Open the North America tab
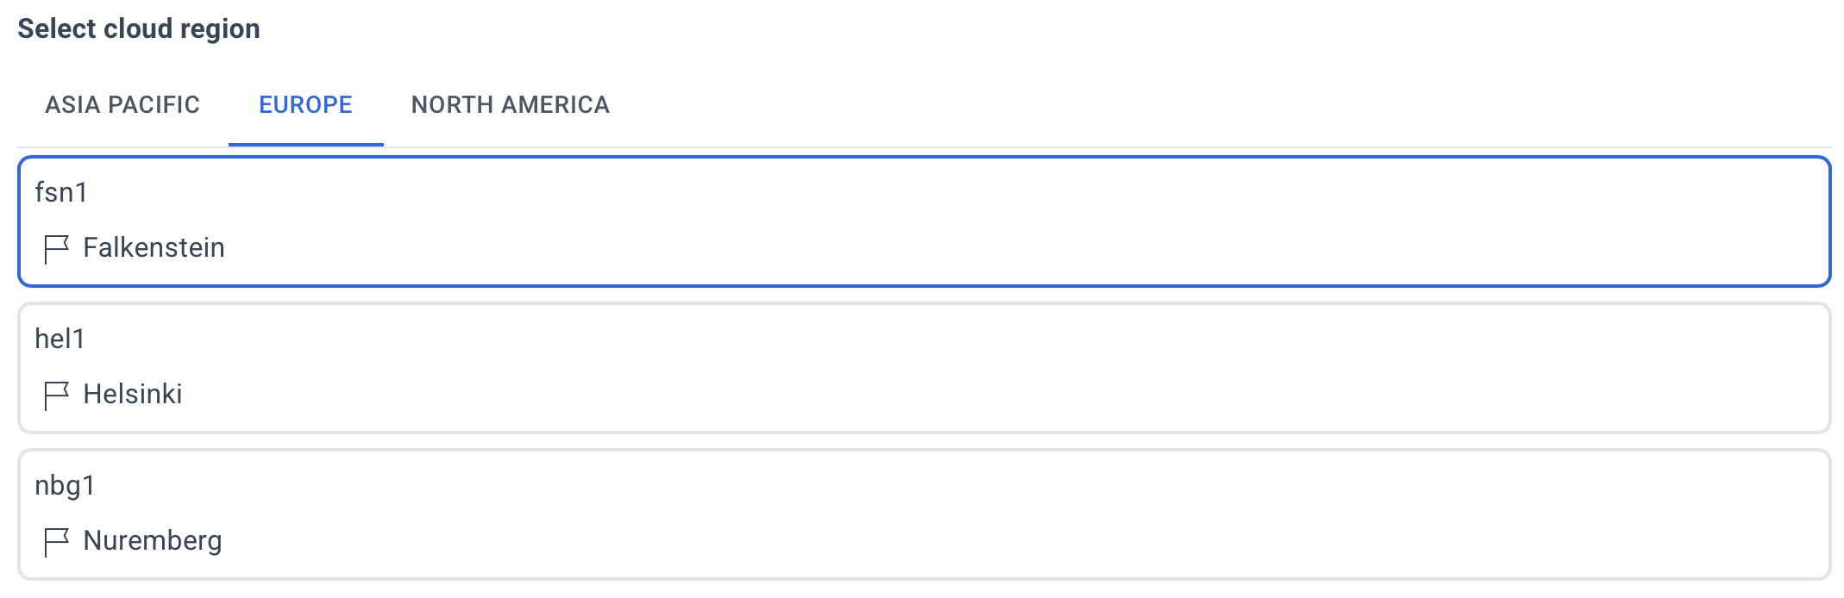 511,105
